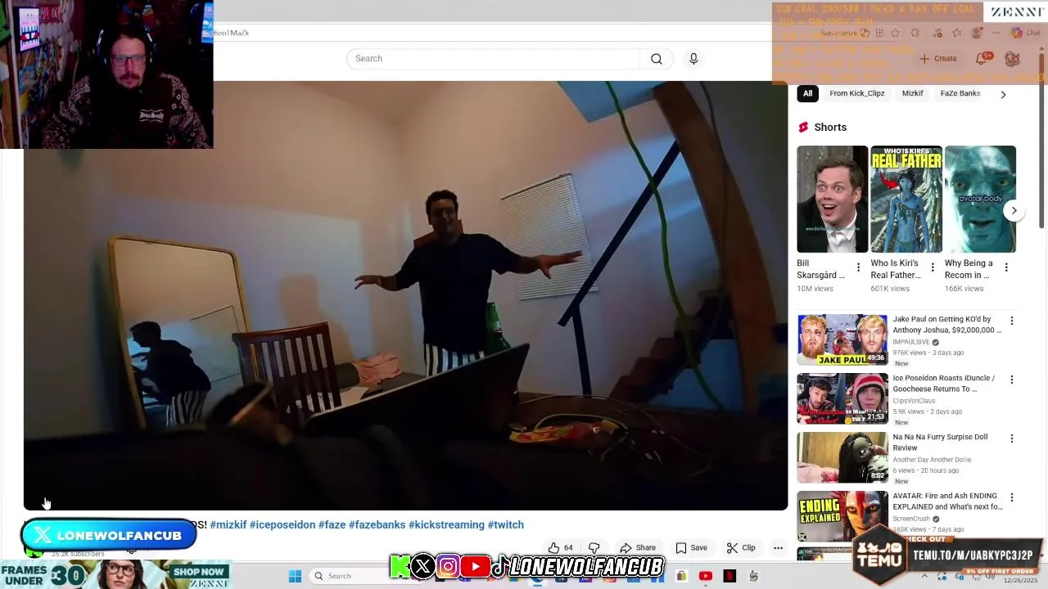Click the main video player area

(405, 295)
